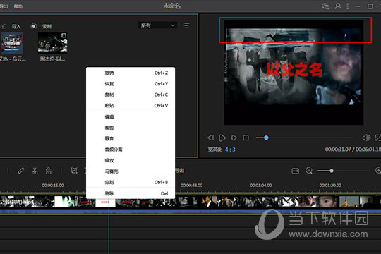Screen dimensions: 381x254
Task: Click the scissors split icon
Action: [x=35, y=171]
